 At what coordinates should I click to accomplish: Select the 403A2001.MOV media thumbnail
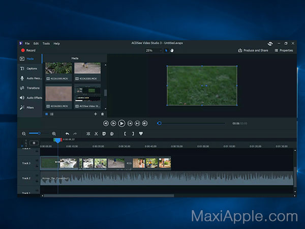(58, 97)
